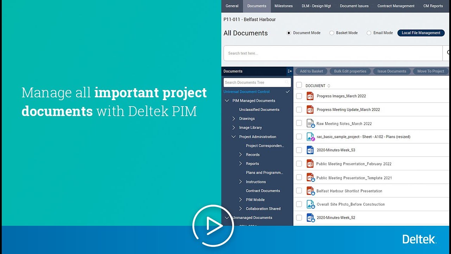Screen dimensions: 451x254
Task: Select Unmanaged Documents tree node
Action: click(253, 218)
